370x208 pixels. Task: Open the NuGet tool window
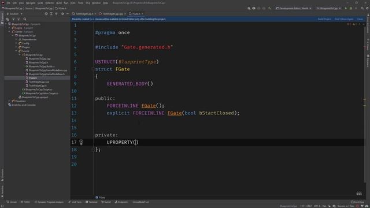[106, 202]
